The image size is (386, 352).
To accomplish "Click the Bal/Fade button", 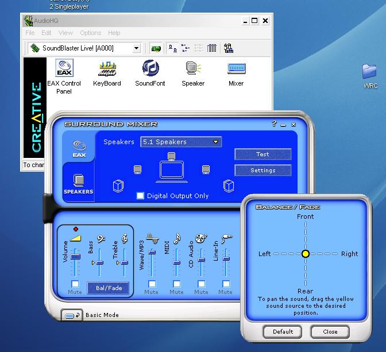I will click(x=109, y=288).
